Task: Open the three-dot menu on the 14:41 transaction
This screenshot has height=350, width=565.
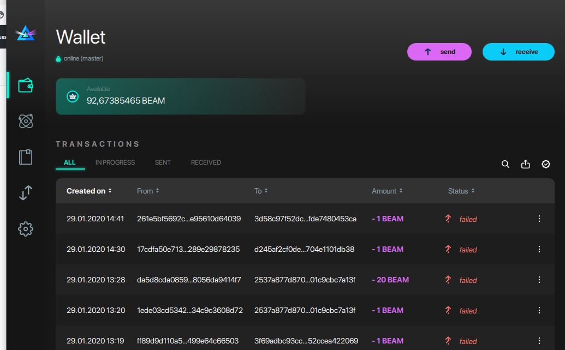Action: tap(539, 219)
